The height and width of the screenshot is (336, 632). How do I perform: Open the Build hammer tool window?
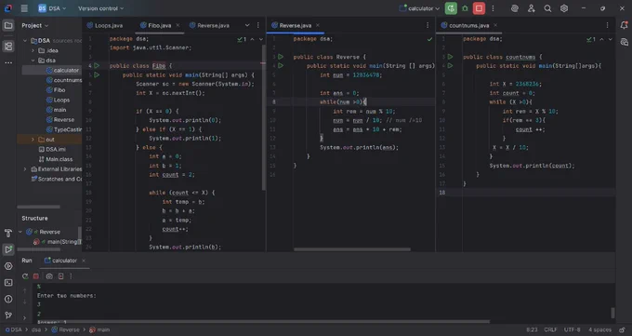tap(8, 233)
